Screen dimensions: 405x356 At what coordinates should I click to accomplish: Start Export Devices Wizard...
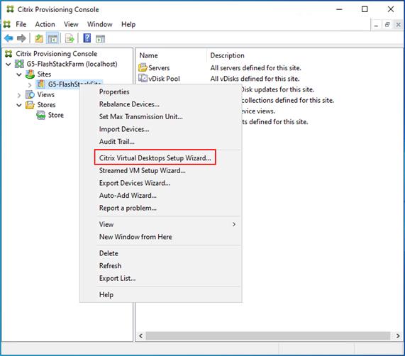click(x=161, y=183)
